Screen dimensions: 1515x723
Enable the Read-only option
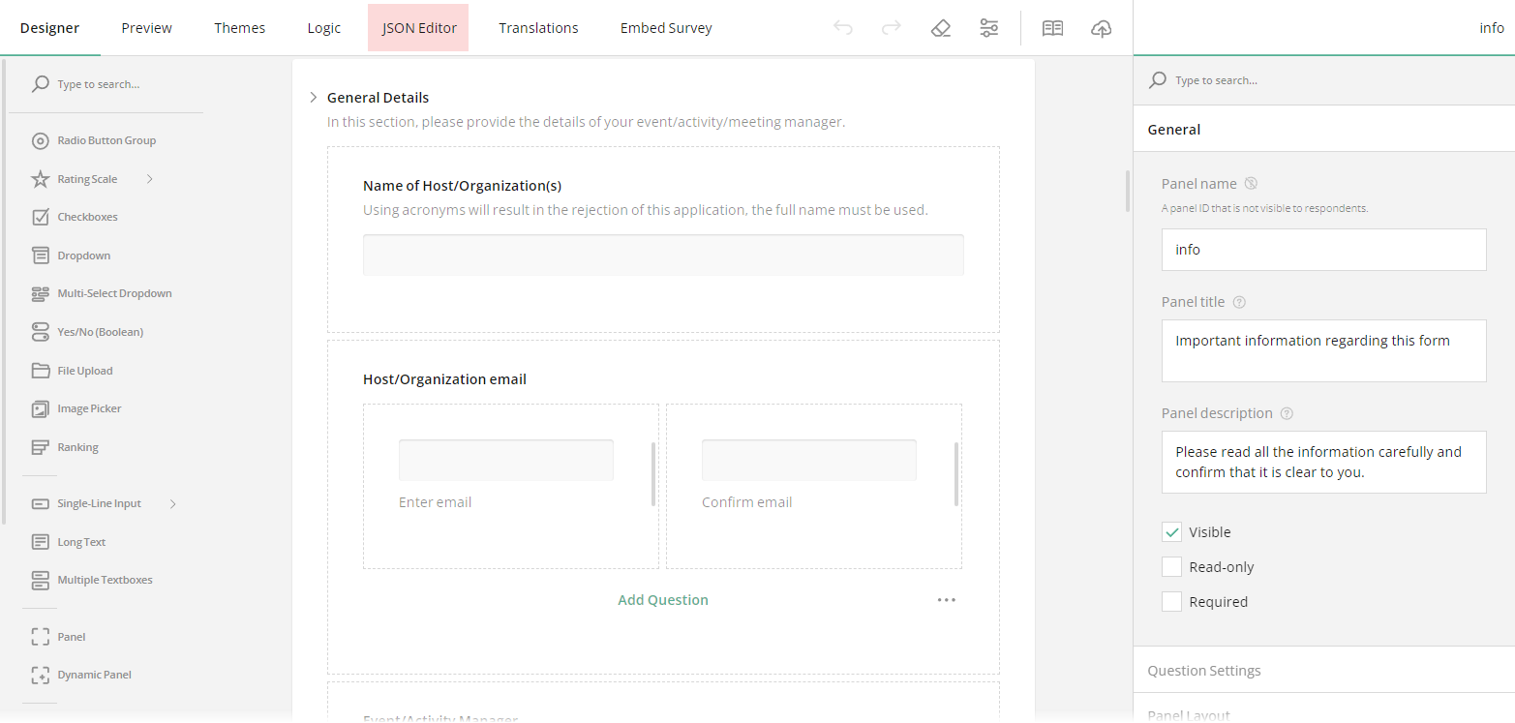point(1171,566)
